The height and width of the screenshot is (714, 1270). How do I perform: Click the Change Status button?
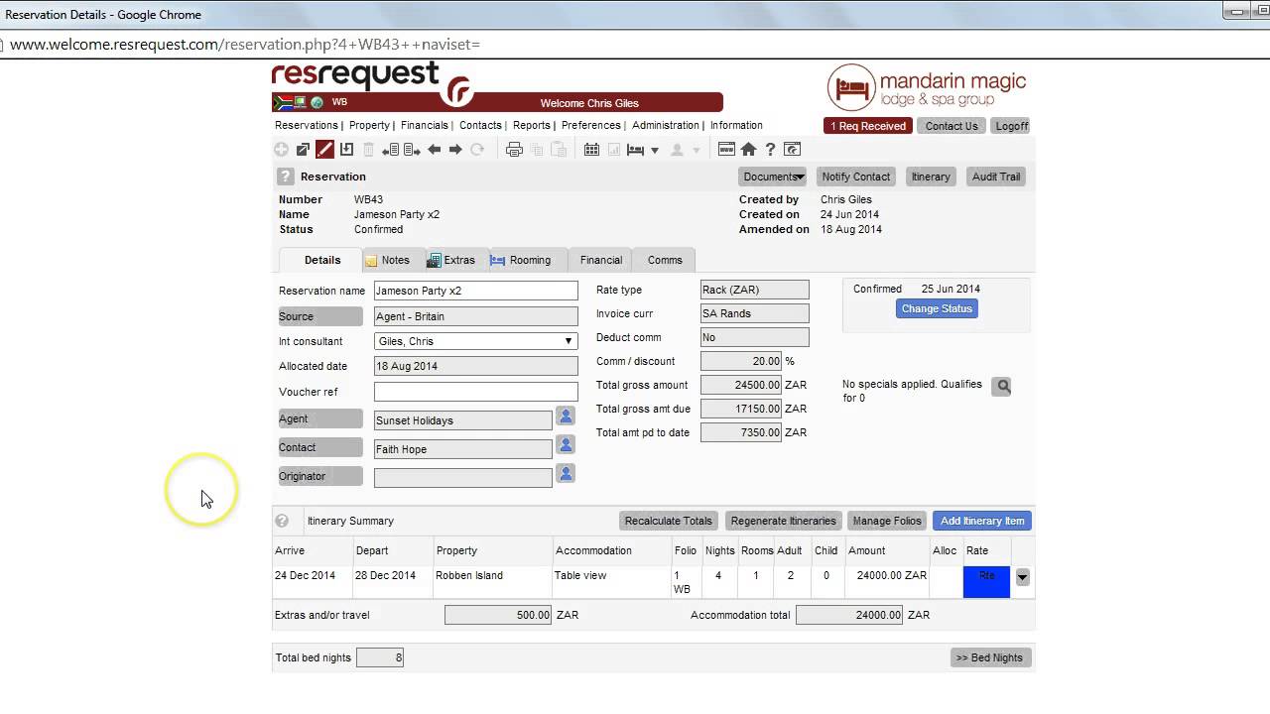pos(937,308)
